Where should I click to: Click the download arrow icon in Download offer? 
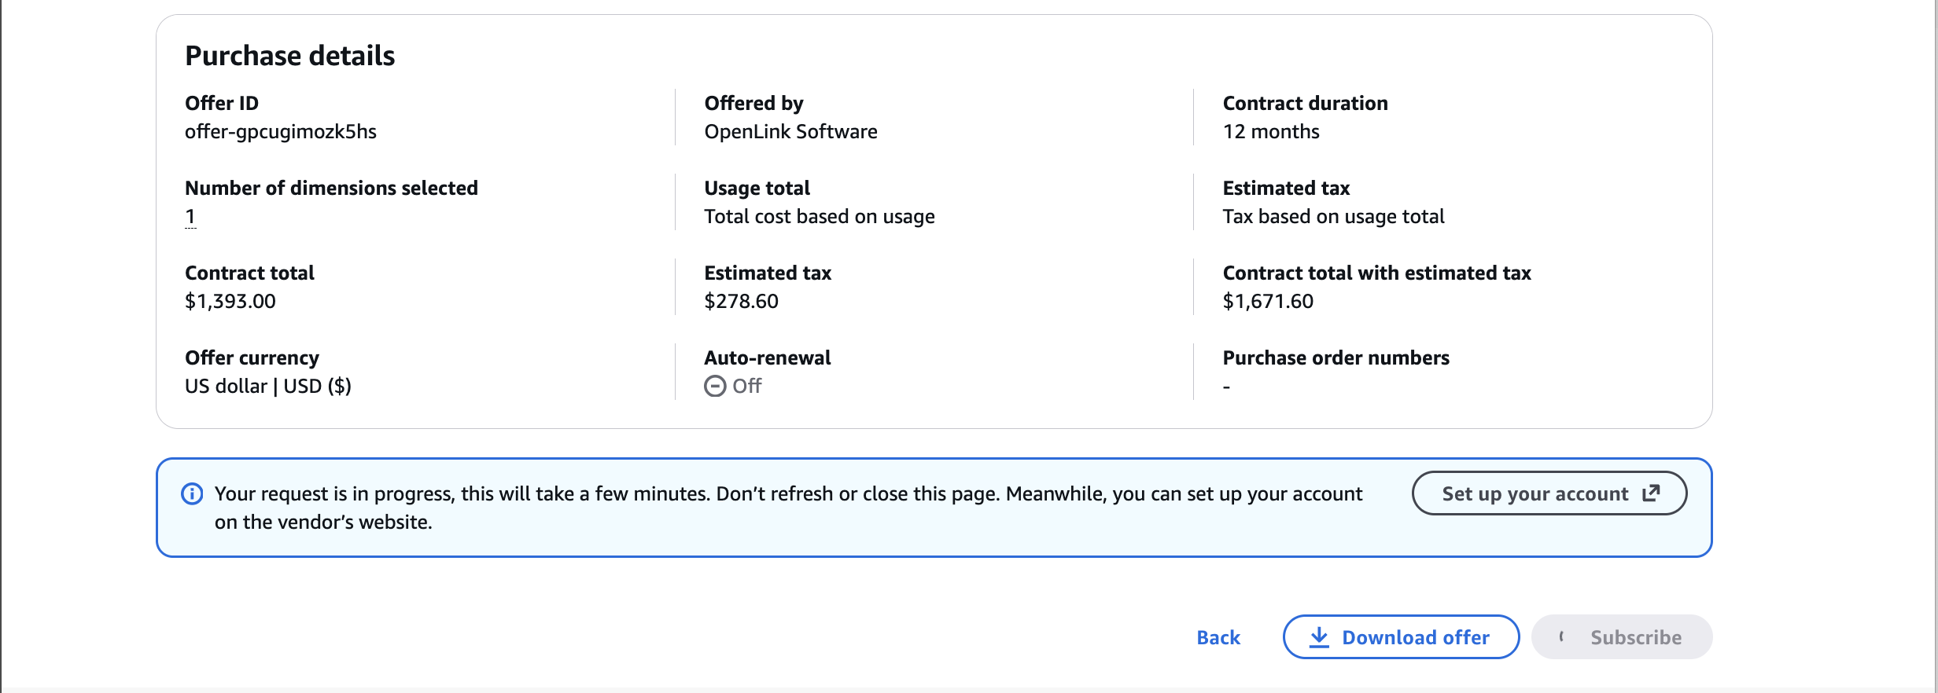[1319, 637]
